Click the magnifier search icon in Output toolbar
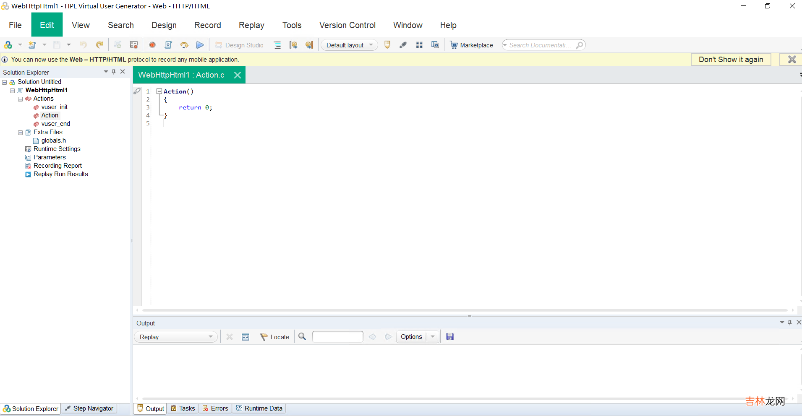 click(302, 337)
